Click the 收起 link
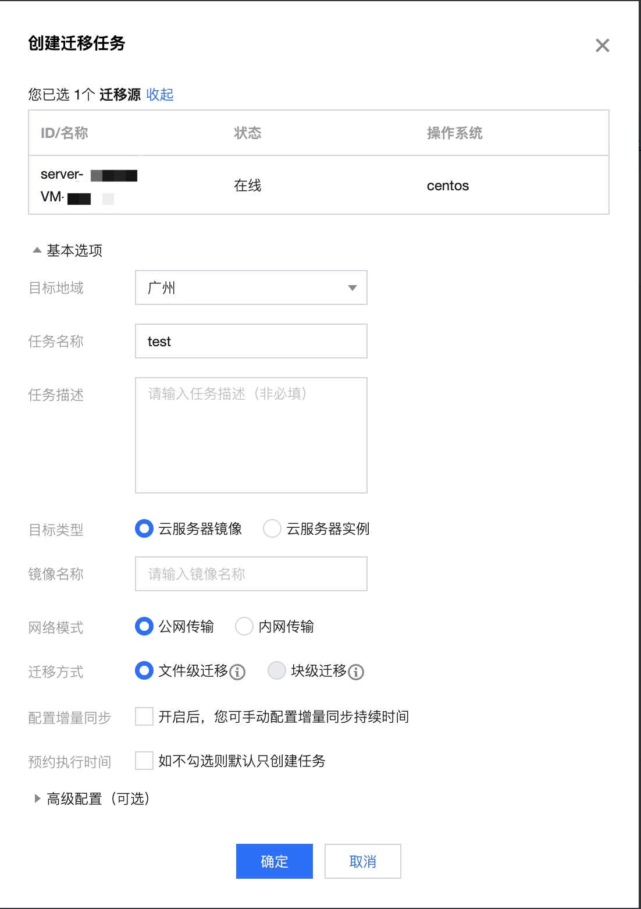The width and height of the screenshot is (641, 909). [160, 94]
